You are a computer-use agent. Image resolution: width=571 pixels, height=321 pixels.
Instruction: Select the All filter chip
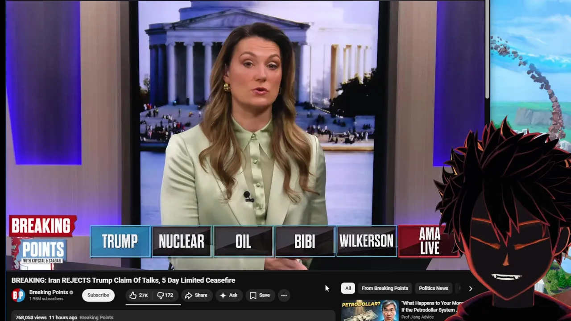pos(348,288)
